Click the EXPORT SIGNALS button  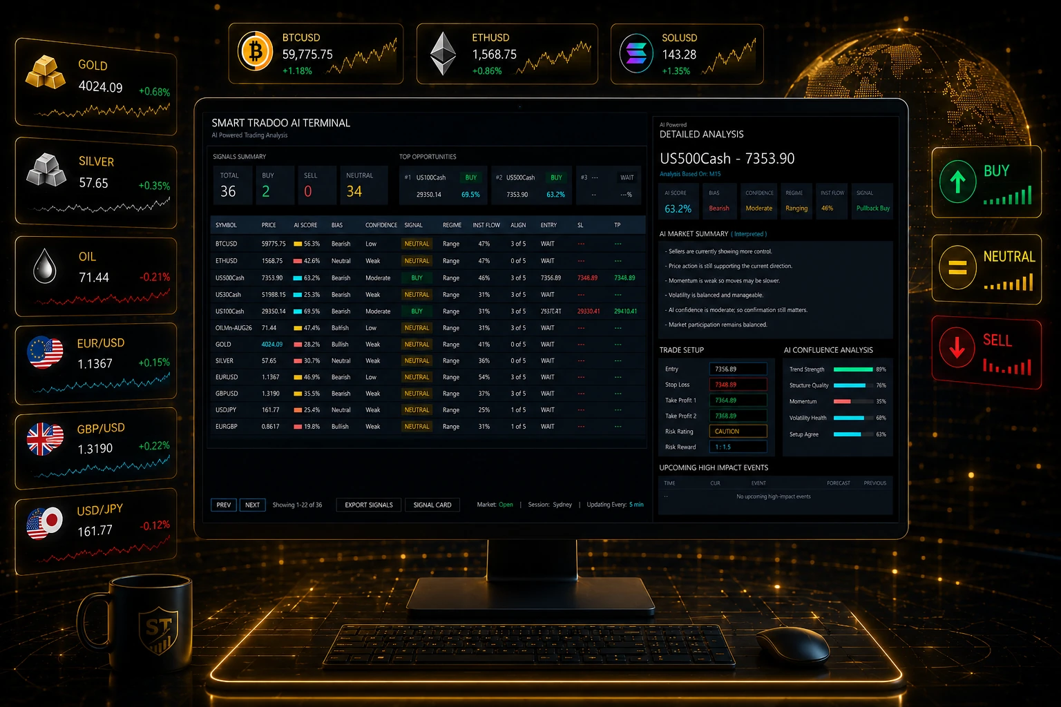pyautogui.click(x=369, y=505)
